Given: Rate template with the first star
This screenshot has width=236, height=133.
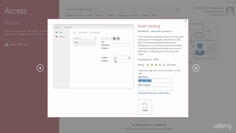Looking at the screenshot, I should coord(148,65).
